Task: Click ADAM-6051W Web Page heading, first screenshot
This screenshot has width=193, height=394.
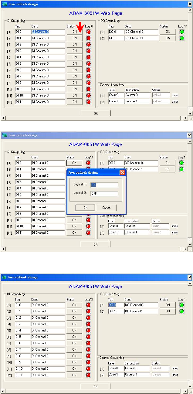Action: 96,13
